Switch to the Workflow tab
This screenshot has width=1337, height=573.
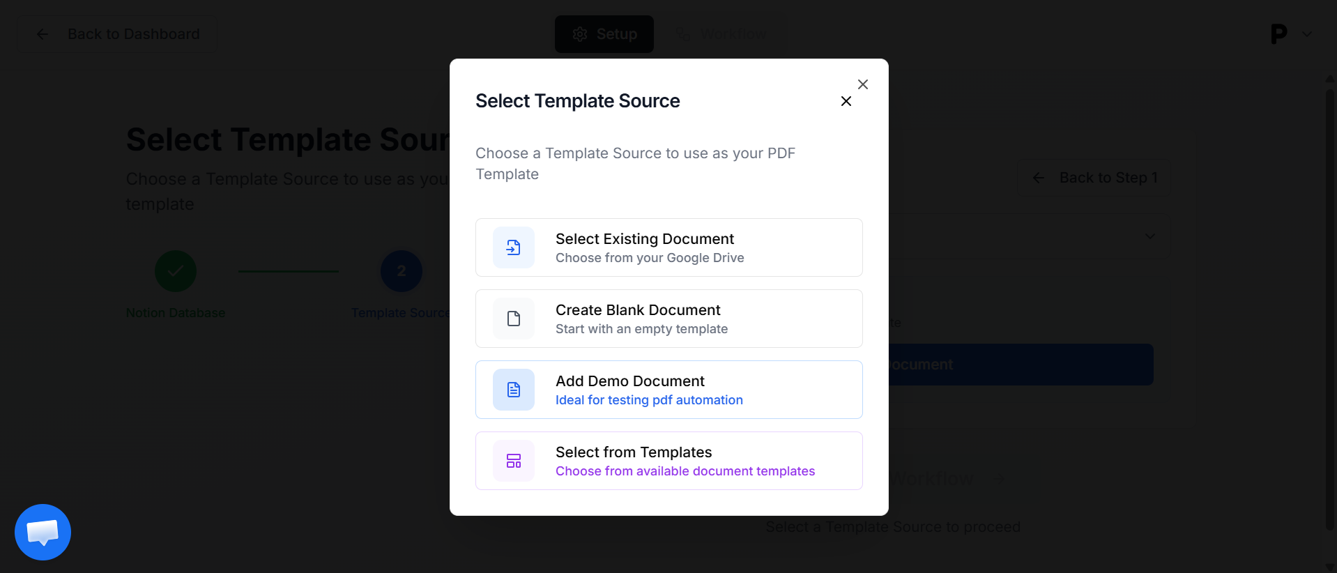722,34
